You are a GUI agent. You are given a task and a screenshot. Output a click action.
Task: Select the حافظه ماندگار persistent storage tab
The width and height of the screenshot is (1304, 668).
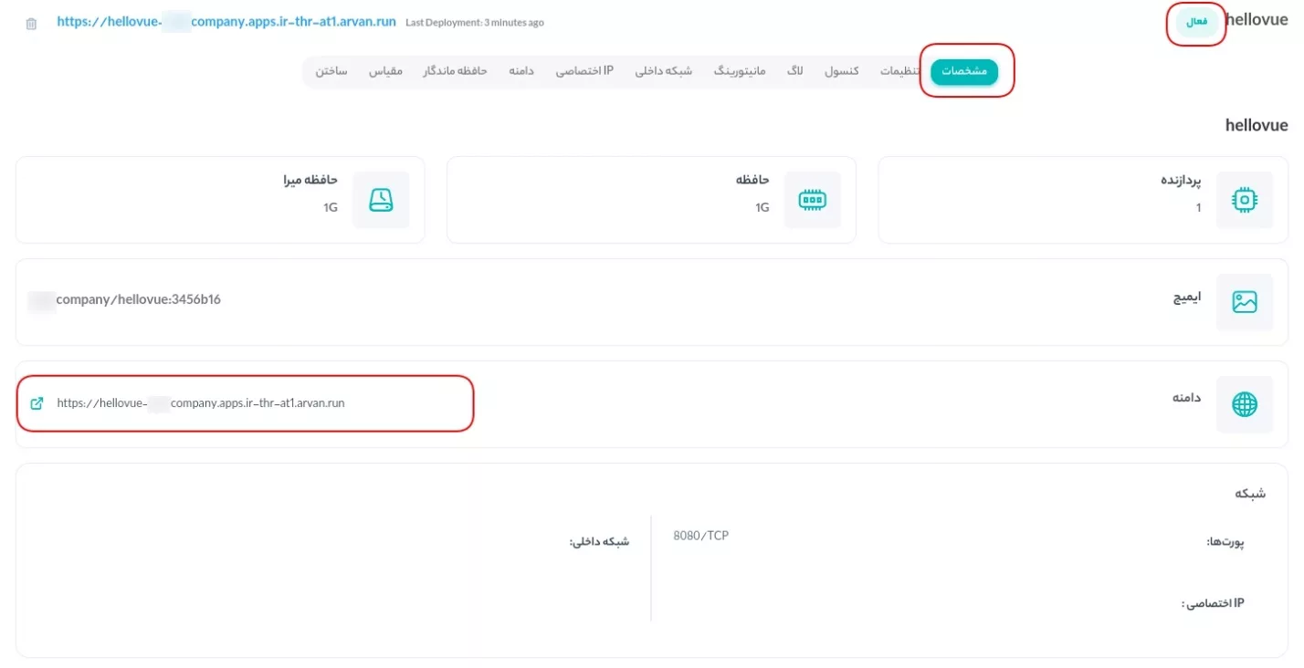coord(455,71)
